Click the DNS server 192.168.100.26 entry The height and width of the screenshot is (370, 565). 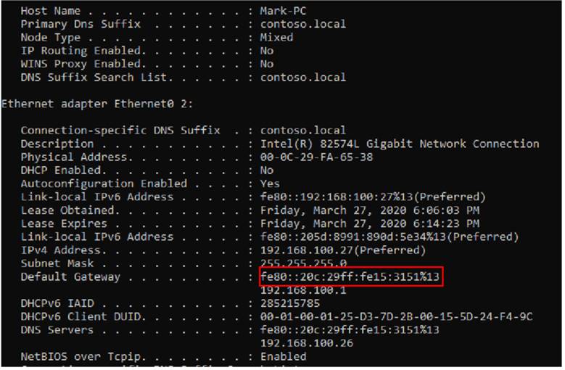[307, 343]
